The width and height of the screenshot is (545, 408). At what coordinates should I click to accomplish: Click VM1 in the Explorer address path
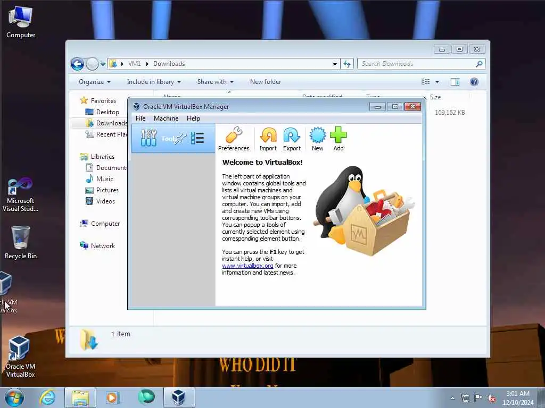coord(135,64)
